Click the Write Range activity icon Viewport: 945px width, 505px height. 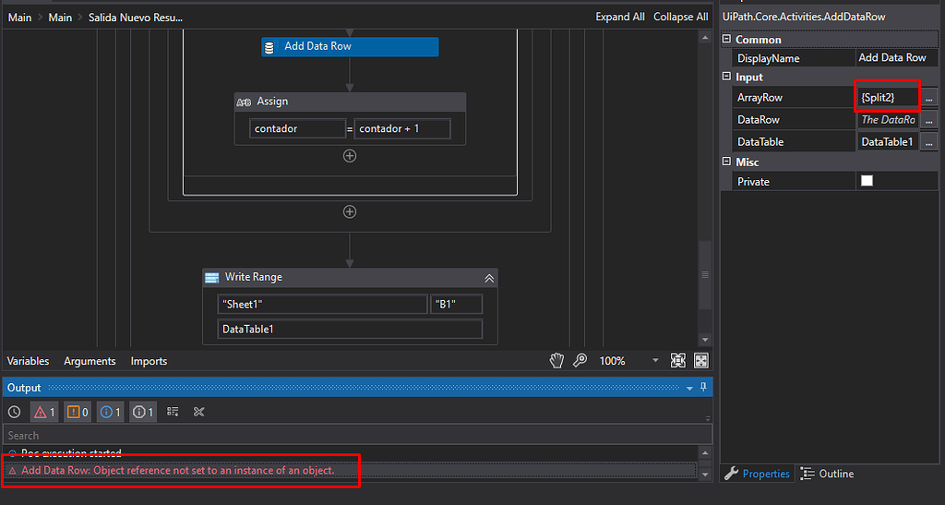[x=212, y=277]
